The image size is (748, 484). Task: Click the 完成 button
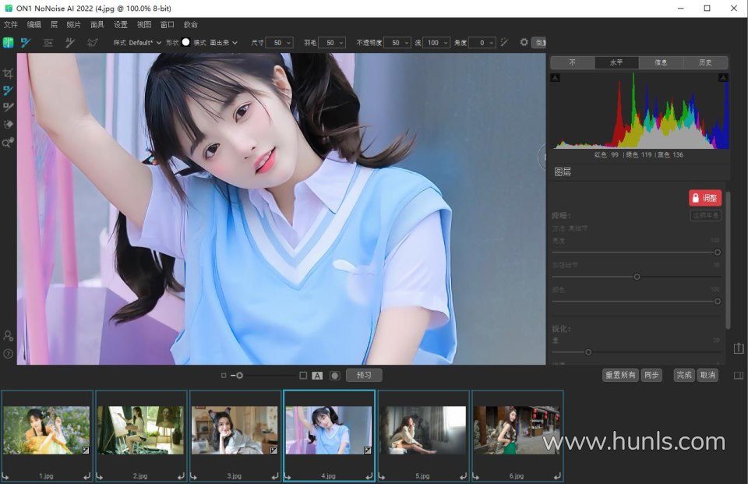coord(683,376)
